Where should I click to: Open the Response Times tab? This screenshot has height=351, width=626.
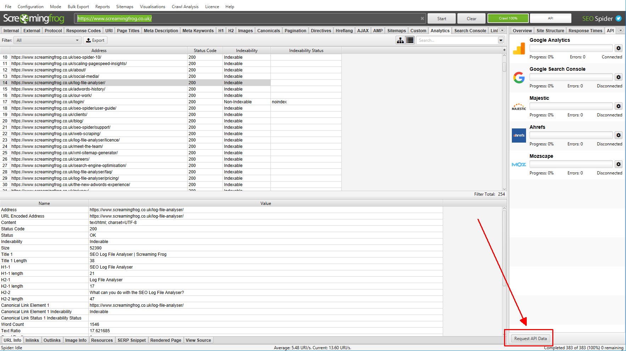[x=585, y=30]
